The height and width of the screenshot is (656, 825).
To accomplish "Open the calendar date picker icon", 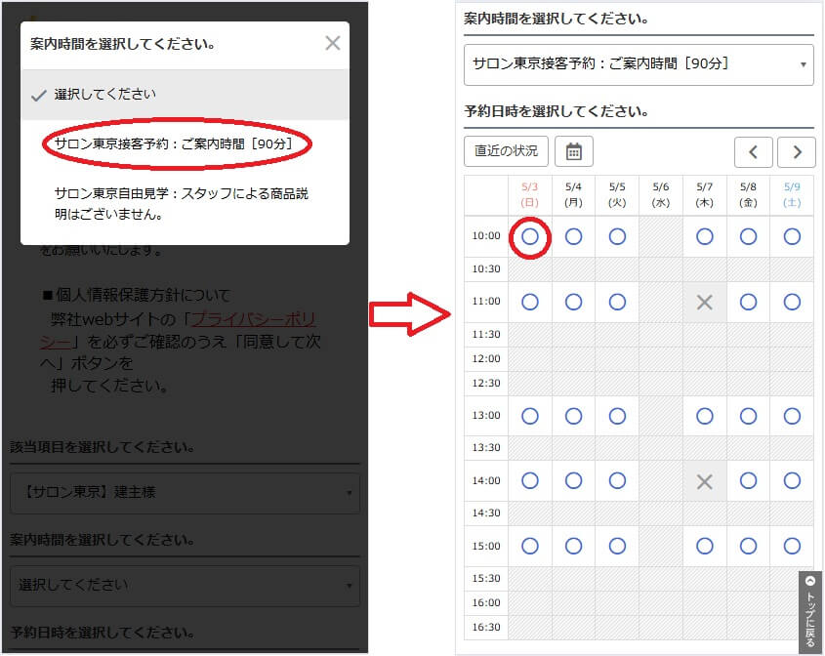I will click(574, 151).
